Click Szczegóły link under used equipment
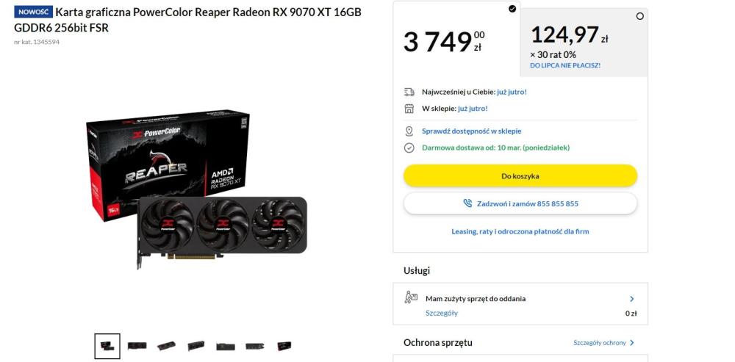735x362 pixels. point(442,314)
